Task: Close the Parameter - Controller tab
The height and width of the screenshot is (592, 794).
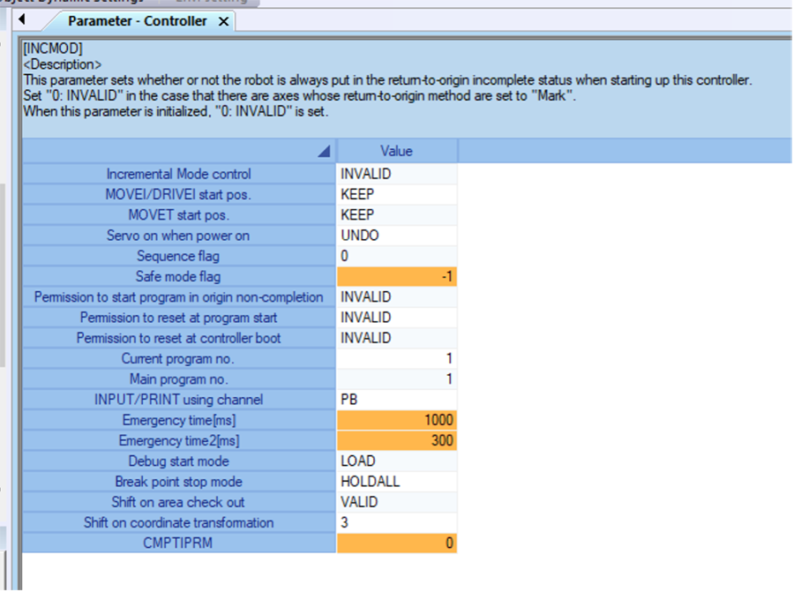Action: (224, 21)
